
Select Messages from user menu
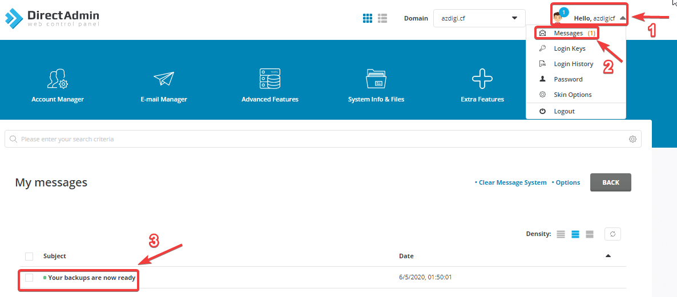tap(568, 33)
